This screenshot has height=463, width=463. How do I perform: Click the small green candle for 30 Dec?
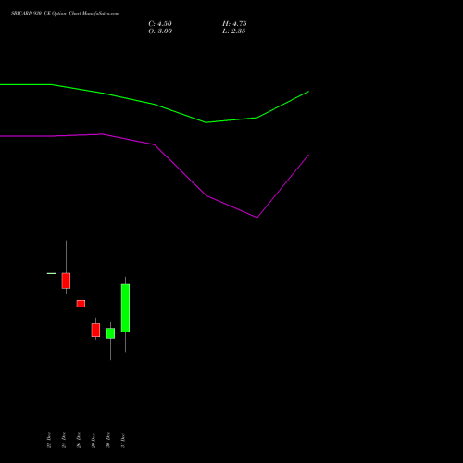[110, 333]
